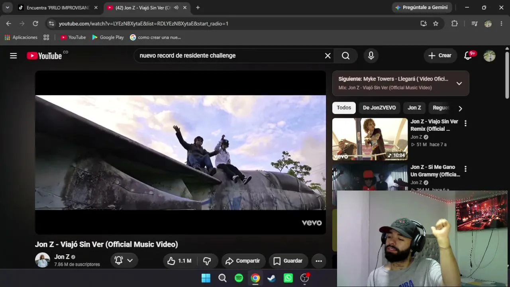Save the video with Guardar
Screen dimensions: 510x287
click(288, 261)
